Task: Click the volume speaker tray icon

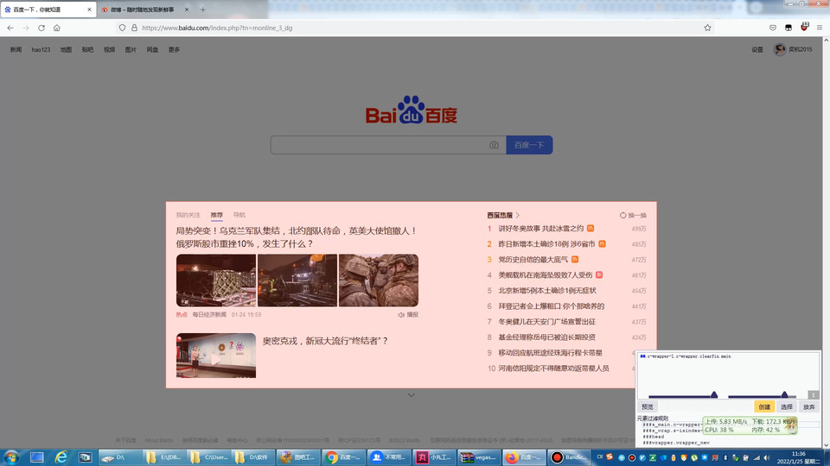Action: point(766,457)
